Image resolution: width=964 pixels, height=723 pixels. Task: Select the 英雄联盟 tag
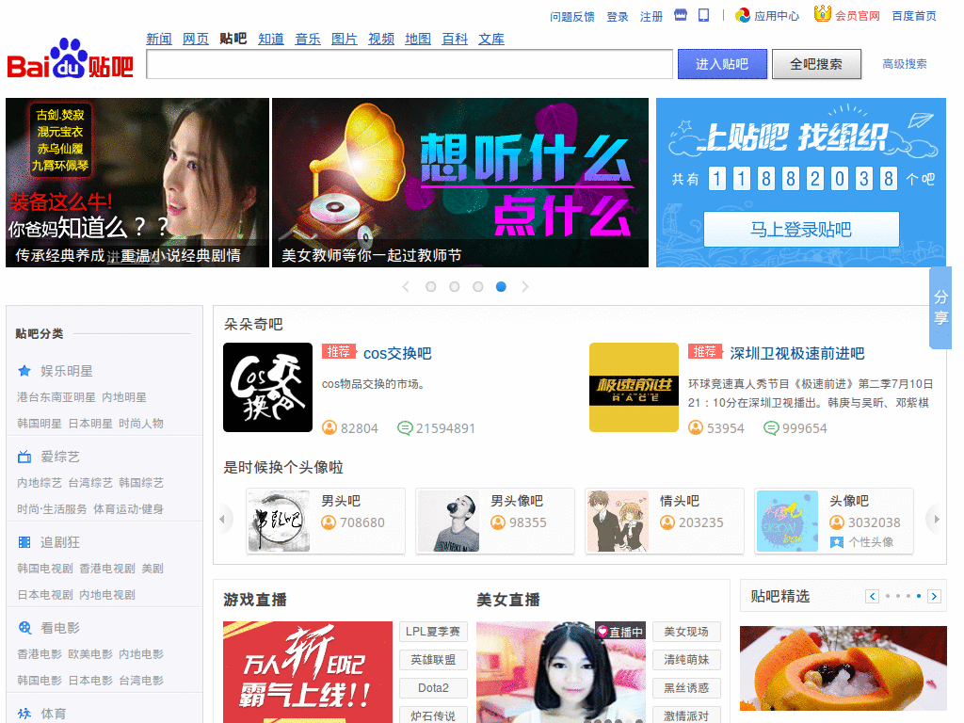(433, 660)
